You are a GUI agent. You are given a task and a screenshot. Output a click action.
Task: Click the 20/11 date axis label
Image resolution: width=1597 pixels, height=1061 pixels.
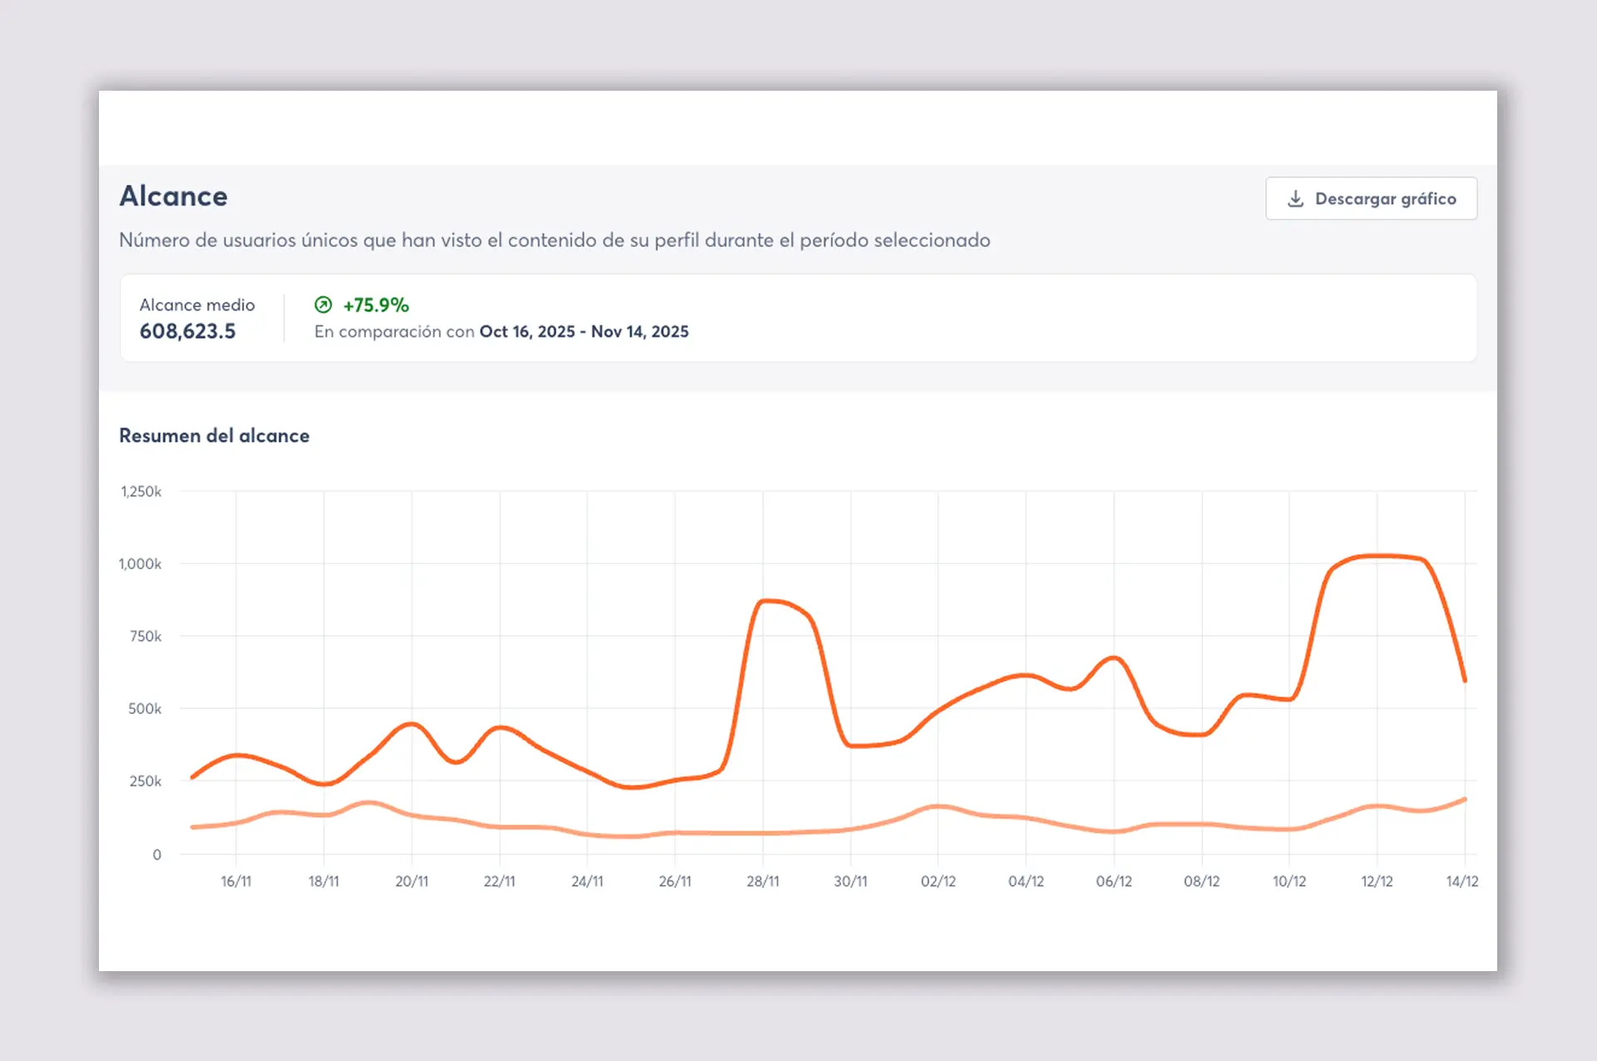pos(412,881)
